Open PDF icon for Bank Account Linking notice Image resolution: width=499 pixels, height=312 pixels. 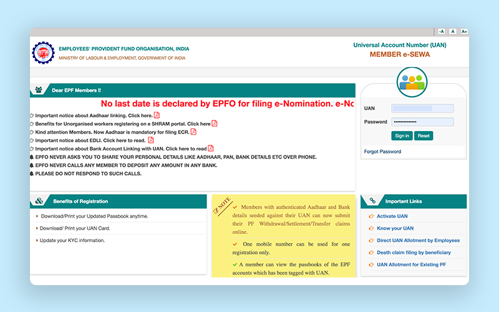point(211,149)
